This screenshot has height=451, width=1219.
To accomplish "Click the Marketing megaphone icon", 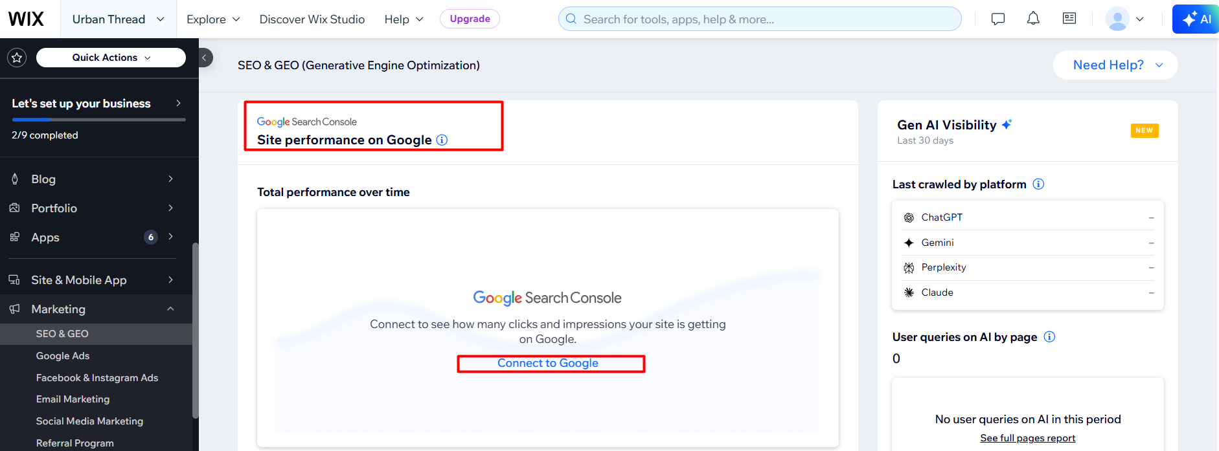I will coord(14,309).
